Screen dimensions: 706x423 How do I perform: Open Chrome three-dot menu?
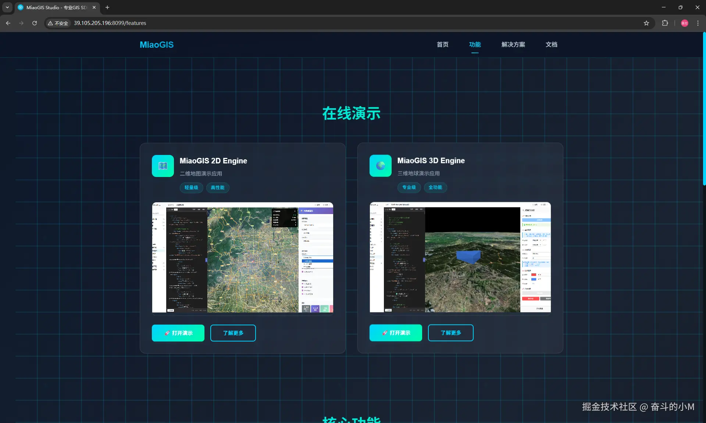coord(698,23)
